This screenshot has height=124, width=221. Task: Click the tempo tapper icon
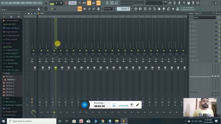tap(169, 9)
